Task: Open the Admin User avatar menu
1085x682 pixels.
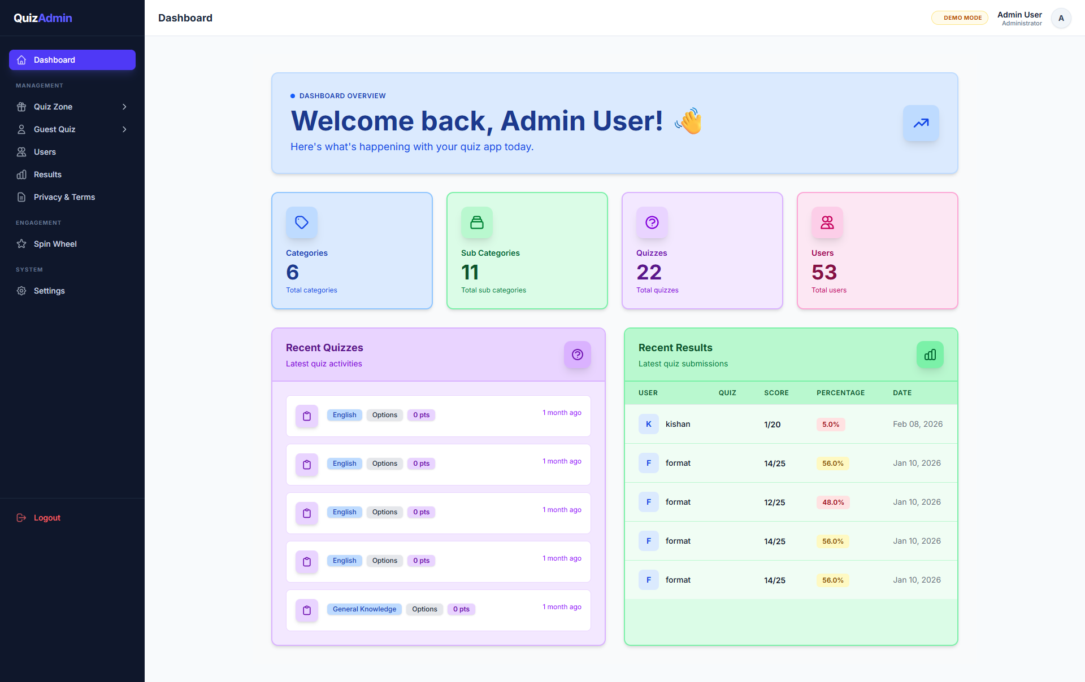Action: click(x=1061, y=18)
